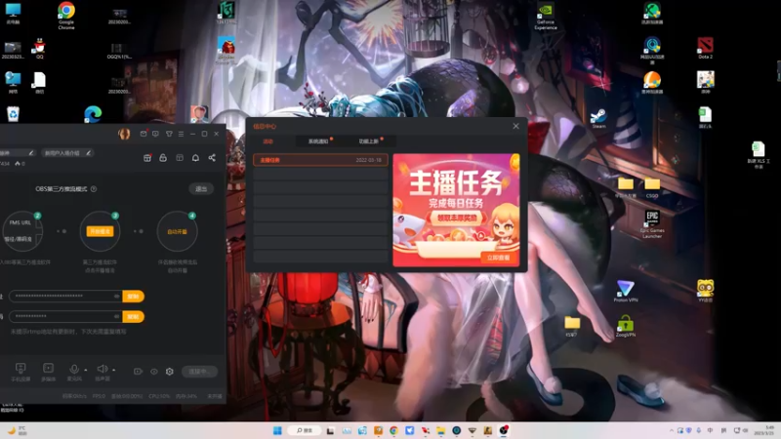
Task: Edit the 新用户 intro with pencil icon
Action: coord(88,153)
